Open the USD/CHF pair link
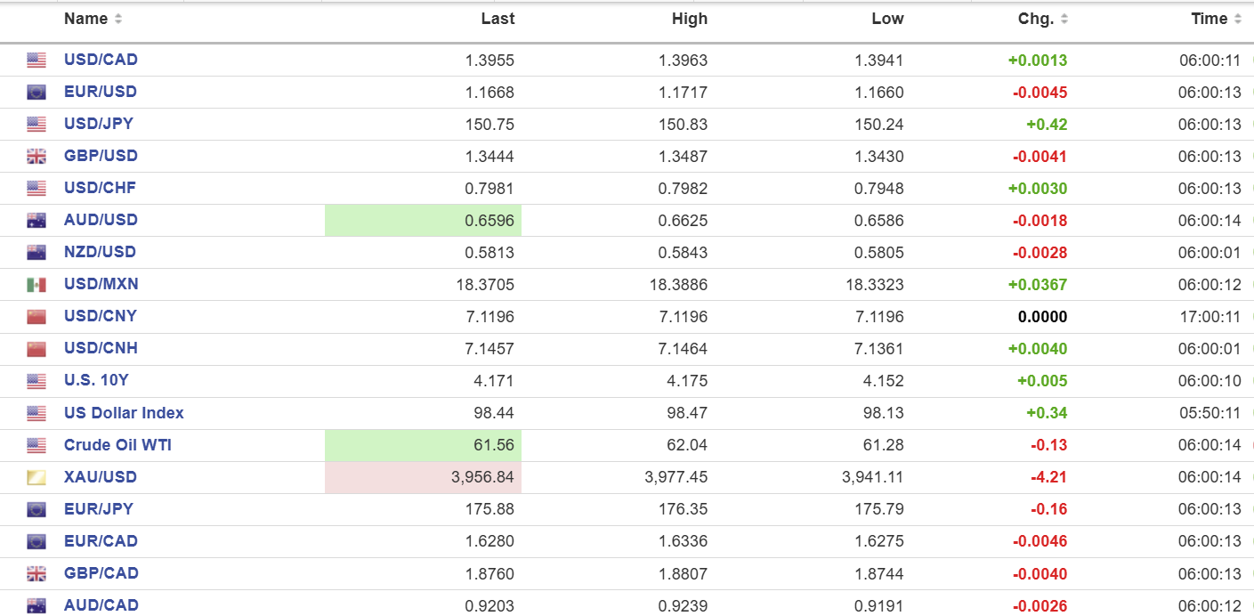Screen dimensions: 1254x616 point(100,188)
